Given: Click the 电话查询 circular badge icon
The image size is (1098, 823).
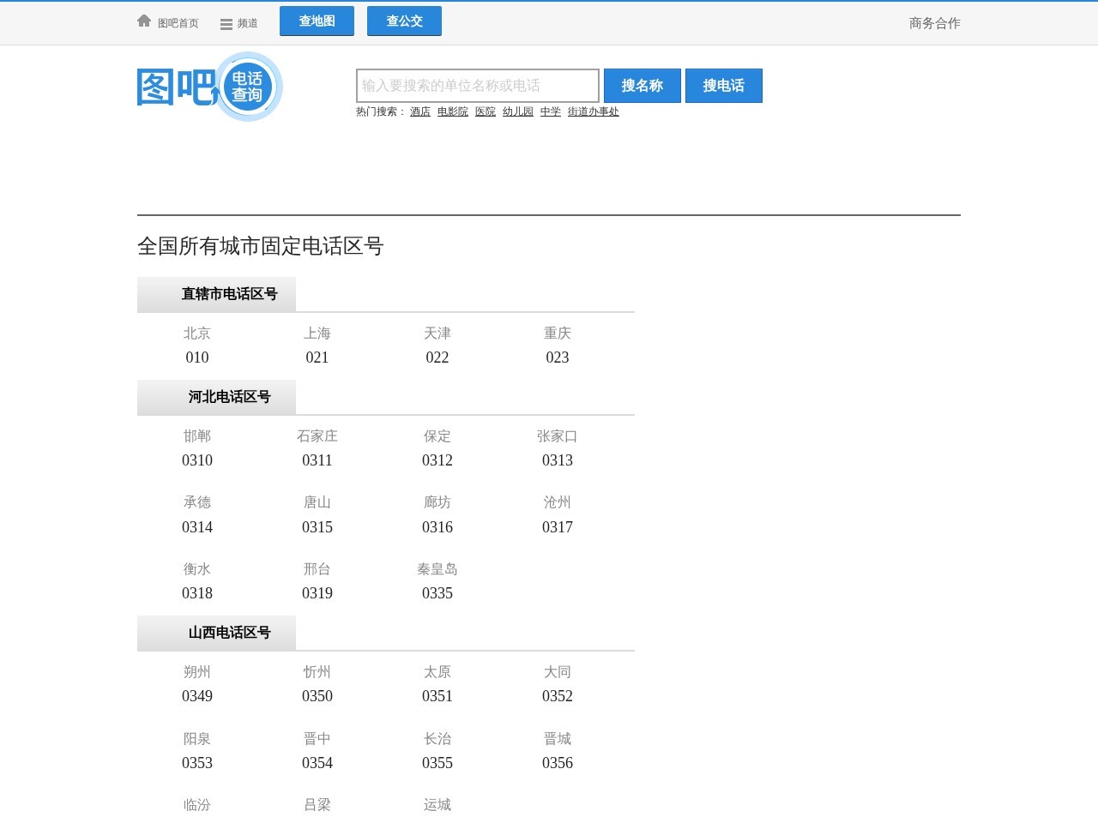Looking at the screenshot, I should (x=247, y=87).
